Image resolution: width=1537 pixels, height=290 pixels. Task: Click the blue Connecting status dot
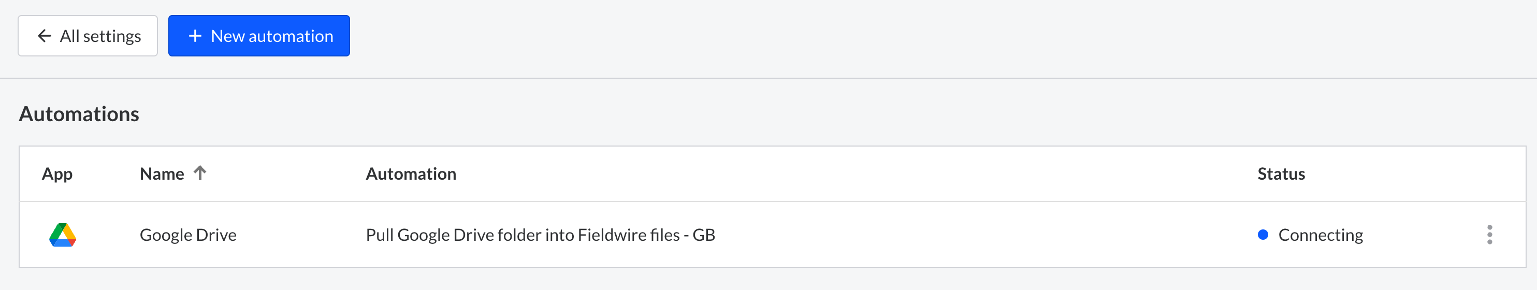click(1263, 235)
